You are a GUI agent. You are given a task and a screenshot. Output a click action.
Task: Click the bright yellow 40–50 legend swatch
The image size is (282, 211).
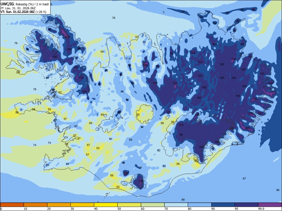point(106,205)
